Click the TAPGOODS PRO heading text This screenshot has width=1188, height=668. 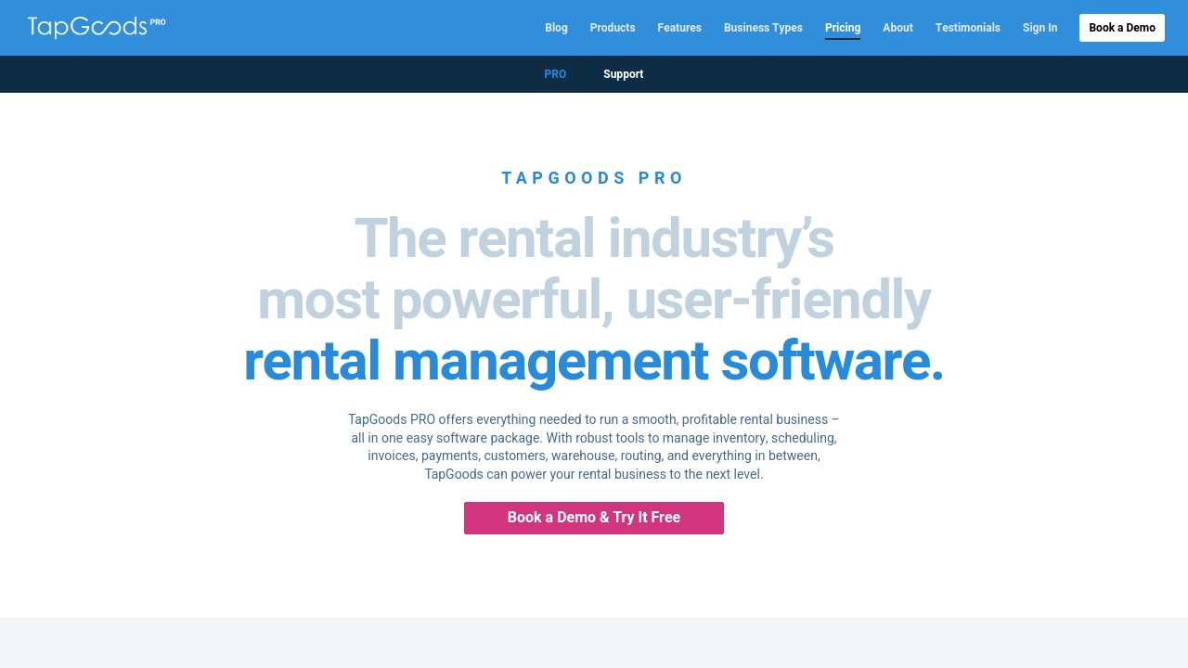[593, 178]
